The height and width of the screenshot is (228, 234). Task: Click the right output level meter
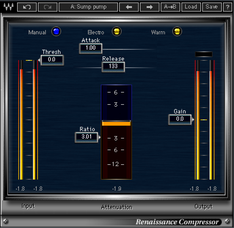point(211,120)
